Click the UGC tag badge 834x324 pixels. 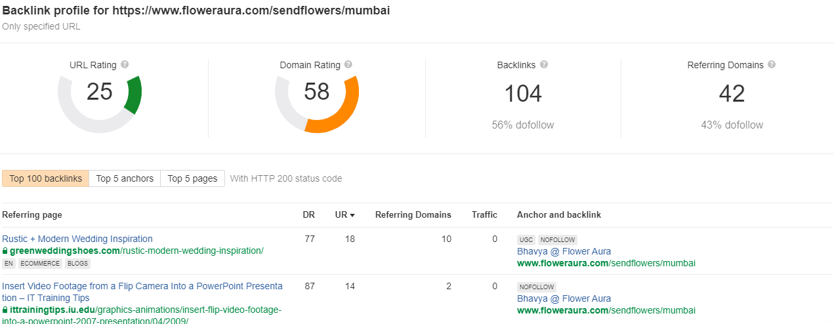(526, 240)
